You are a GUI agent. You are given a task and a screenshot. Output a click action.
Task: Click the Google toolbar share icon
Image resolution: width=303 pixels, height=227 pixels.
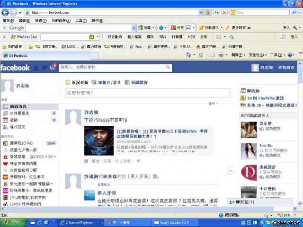pos(173,28)
